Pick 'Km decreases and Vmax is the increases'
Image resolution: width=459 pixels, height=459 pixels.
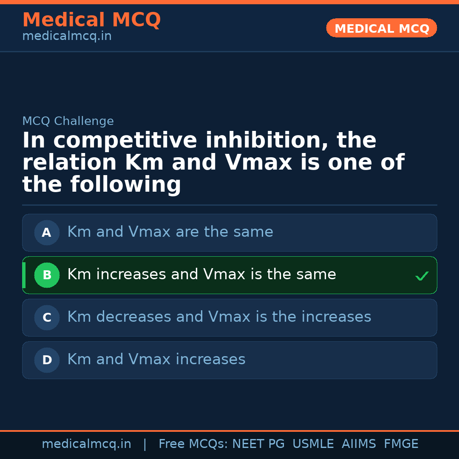coord(219,317)
